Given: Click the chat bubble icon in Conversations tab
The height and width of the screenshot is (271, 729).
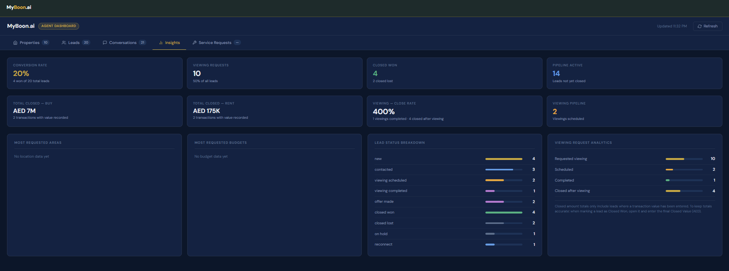Looking at the screenshot, I should [105, 43].
